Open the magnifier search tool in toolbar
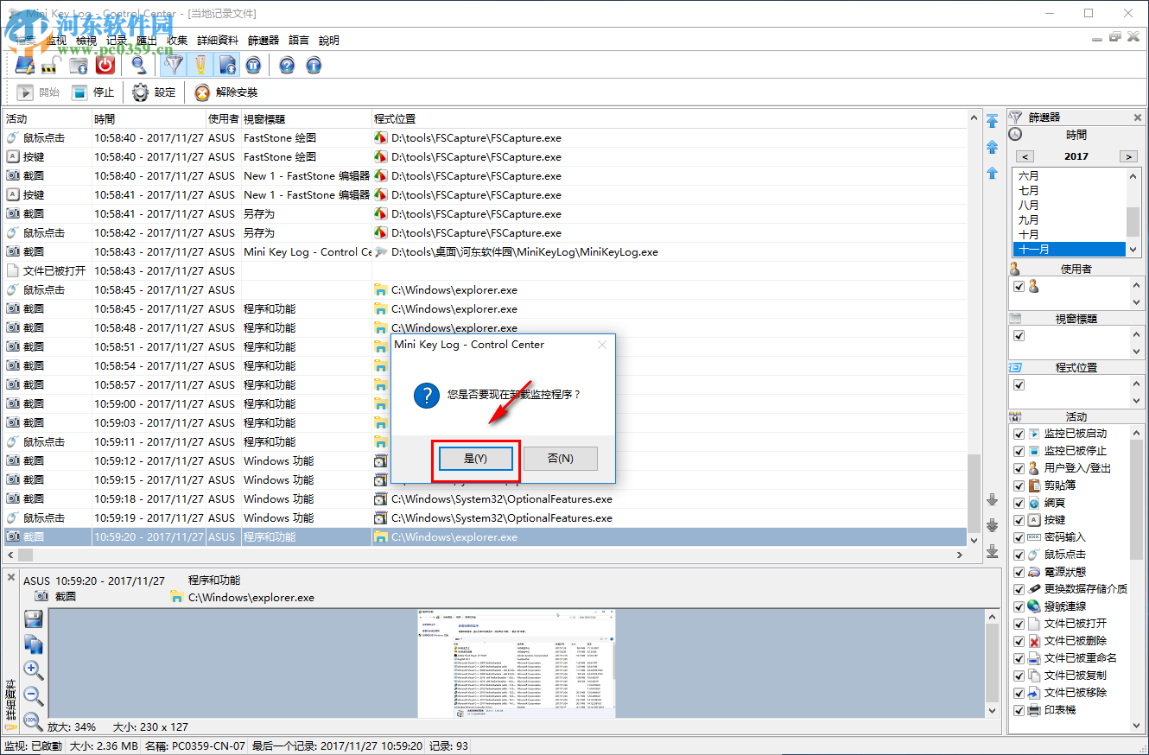Viewport: 1149px width, 755px height. click(138, 65)
